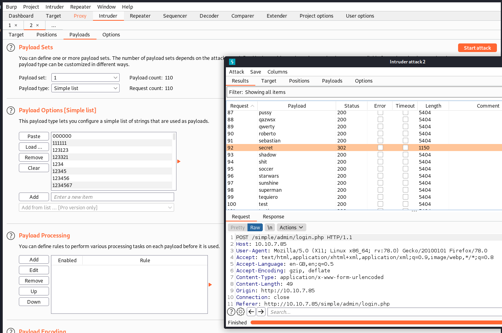Open the Columns menu
This screenshot has height=333, width=502.
(x=277, y=72)
